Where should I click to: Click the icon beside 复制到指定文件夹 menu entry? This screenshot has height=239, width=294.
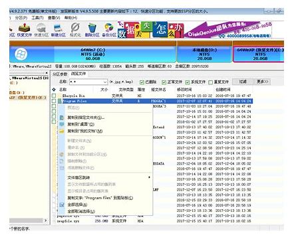click(62, 118)
